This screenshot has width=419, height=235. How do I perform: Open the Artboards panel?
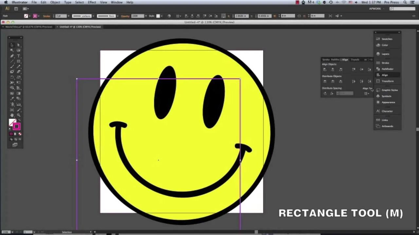pyautogui.click(x=388, y=126)
